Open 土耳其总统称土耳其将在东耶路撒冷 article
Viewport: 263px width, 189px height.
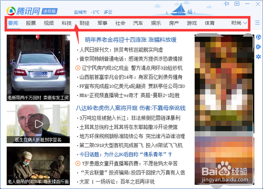click(x=128, y=127)
